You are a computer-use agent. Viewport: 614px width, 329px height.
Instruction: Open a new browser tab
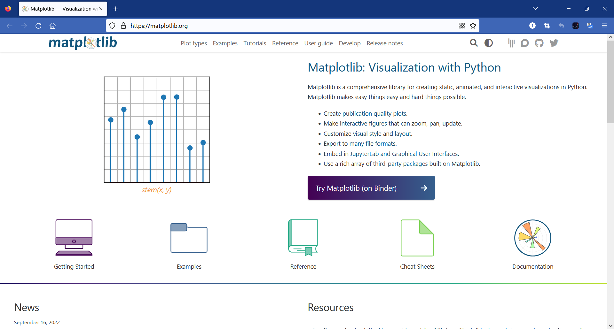pyautogui.click(x=116, y=9)
